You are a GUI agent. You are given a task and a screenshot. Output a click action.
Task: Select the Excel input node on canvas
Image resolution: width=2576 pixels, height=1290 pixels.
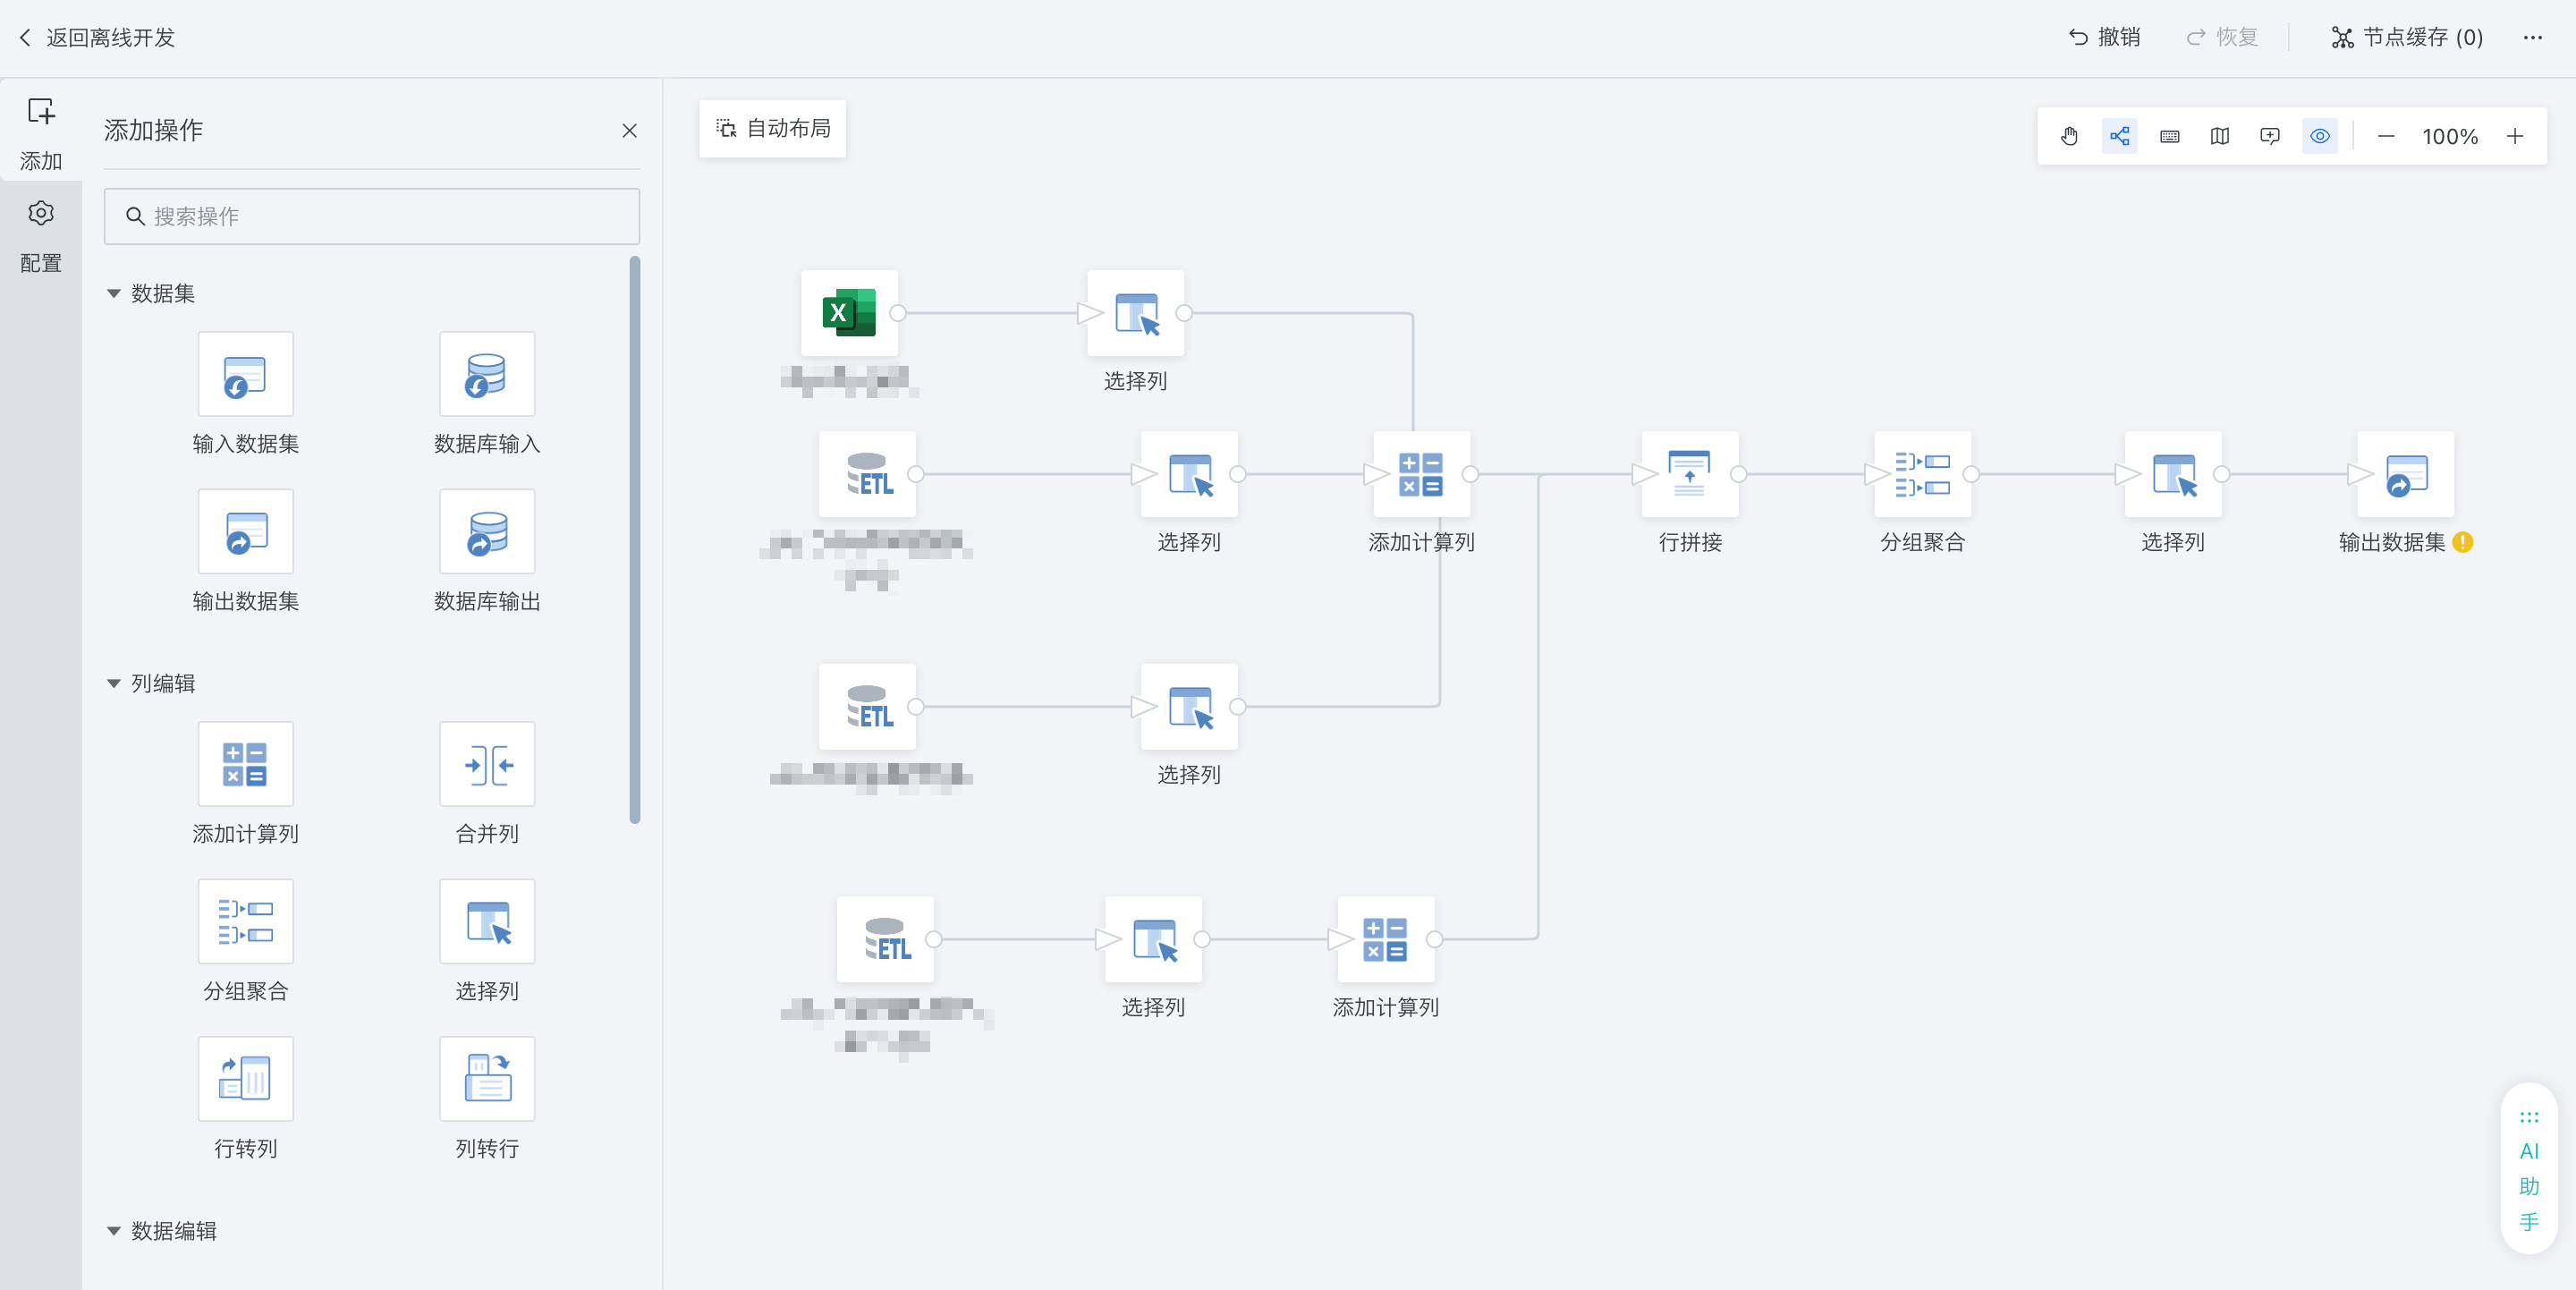849,313
